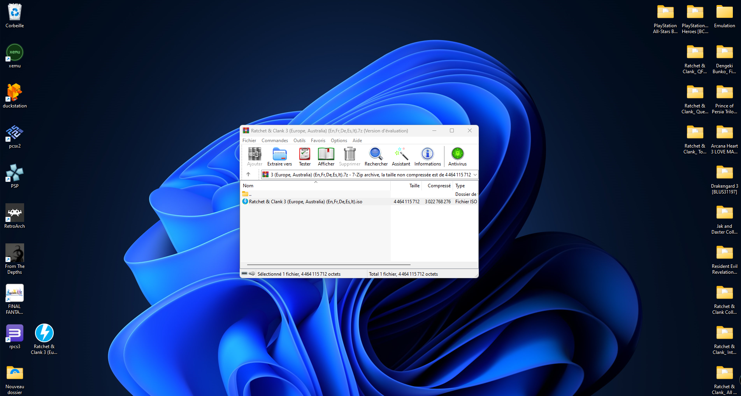
Task: Go up one folder level arrow
Action: 248,174
